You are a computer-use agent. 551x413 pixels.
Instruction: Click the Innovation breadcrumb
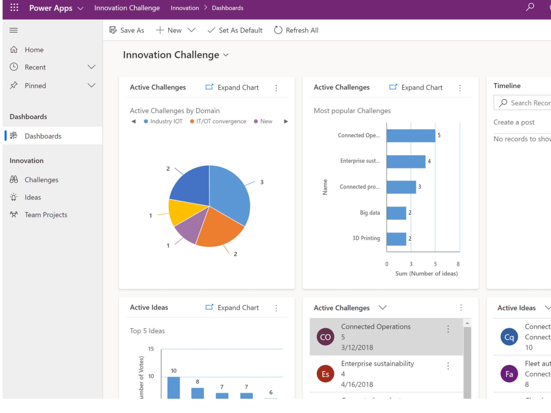coord(185,8)
